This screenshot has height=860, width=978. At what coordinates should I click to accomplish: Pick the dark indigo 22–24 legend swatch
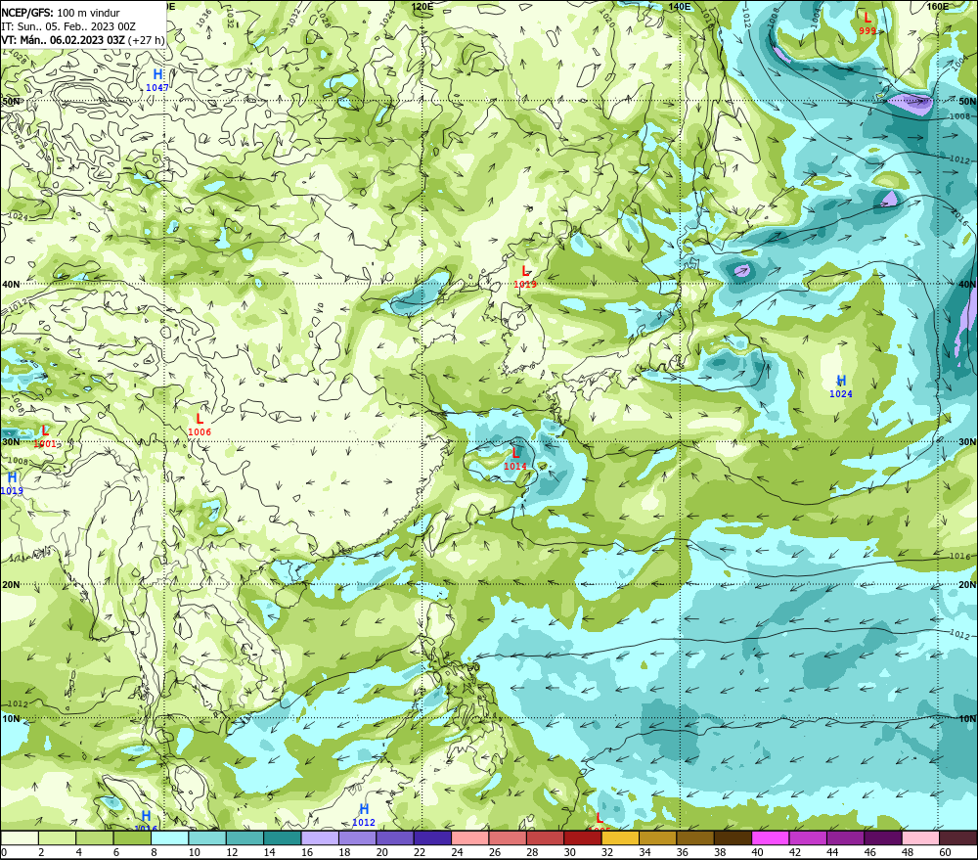(432, 837)
